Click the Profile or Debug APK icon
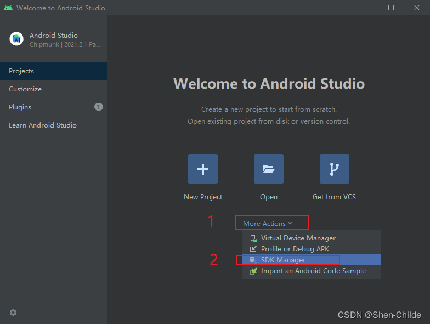430x324 pixels. [x=253, y=249]
